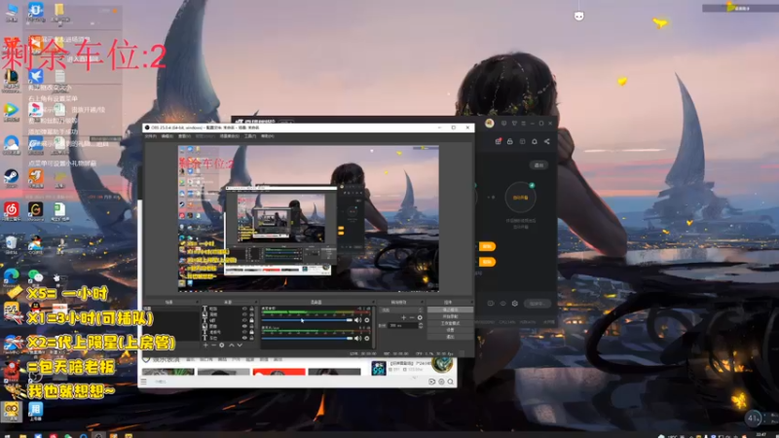
Task: Open second mixer track gear settings
Action: pyautogui.click(x=367, y=338)
